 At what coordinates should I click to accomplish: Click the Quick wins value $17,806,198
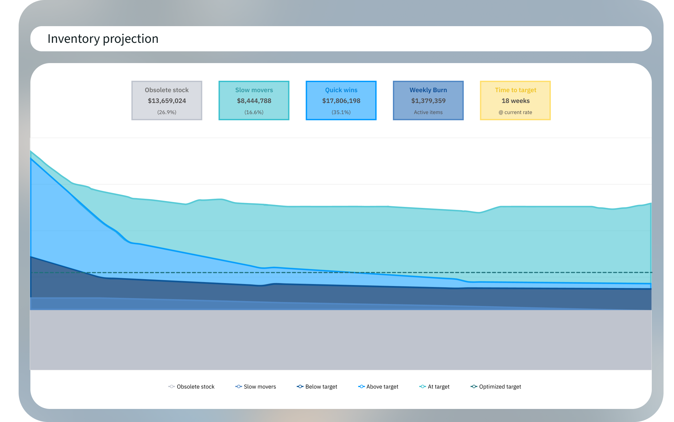tap(341, 101)
